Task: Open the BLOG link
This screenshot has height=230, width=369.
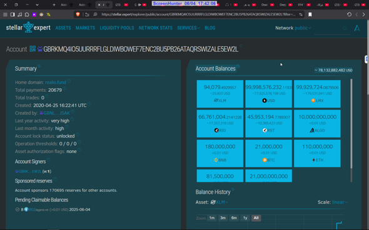Action: [x=210, y=28]
